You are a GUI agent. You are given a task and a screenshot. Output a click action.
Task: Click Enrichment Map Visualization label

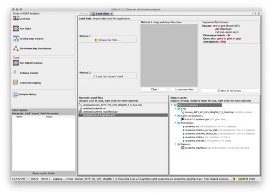[36, 49]
